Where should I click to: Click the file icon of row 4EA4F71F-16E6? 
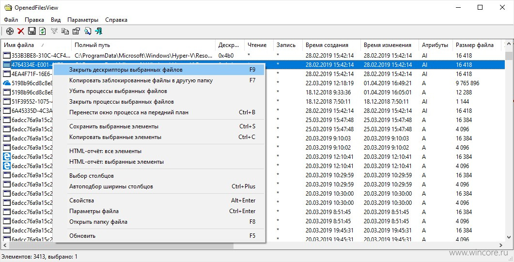point(7,74)
